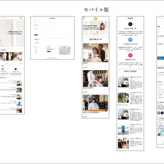The height and width of the screenshot is (164, 164).
Task: Click the map thumbnail in the contact page footer
Action: 65,50
